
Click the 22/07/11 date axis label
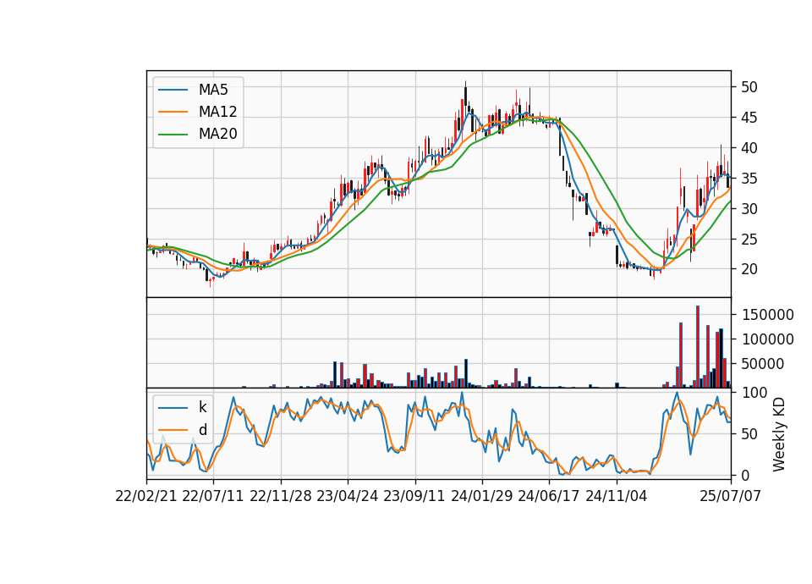coord(213,496)
